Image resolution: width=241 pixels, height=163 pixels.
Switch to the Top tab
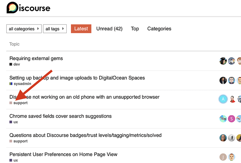pos(135,29)
